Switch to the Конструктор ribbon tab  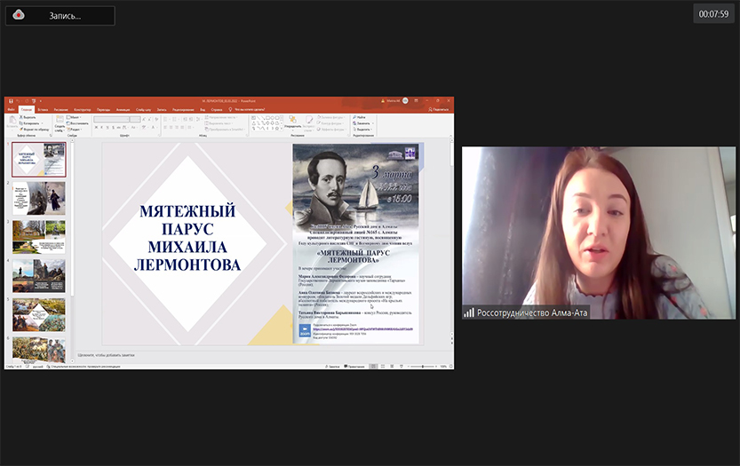click(x=82, y=109)
